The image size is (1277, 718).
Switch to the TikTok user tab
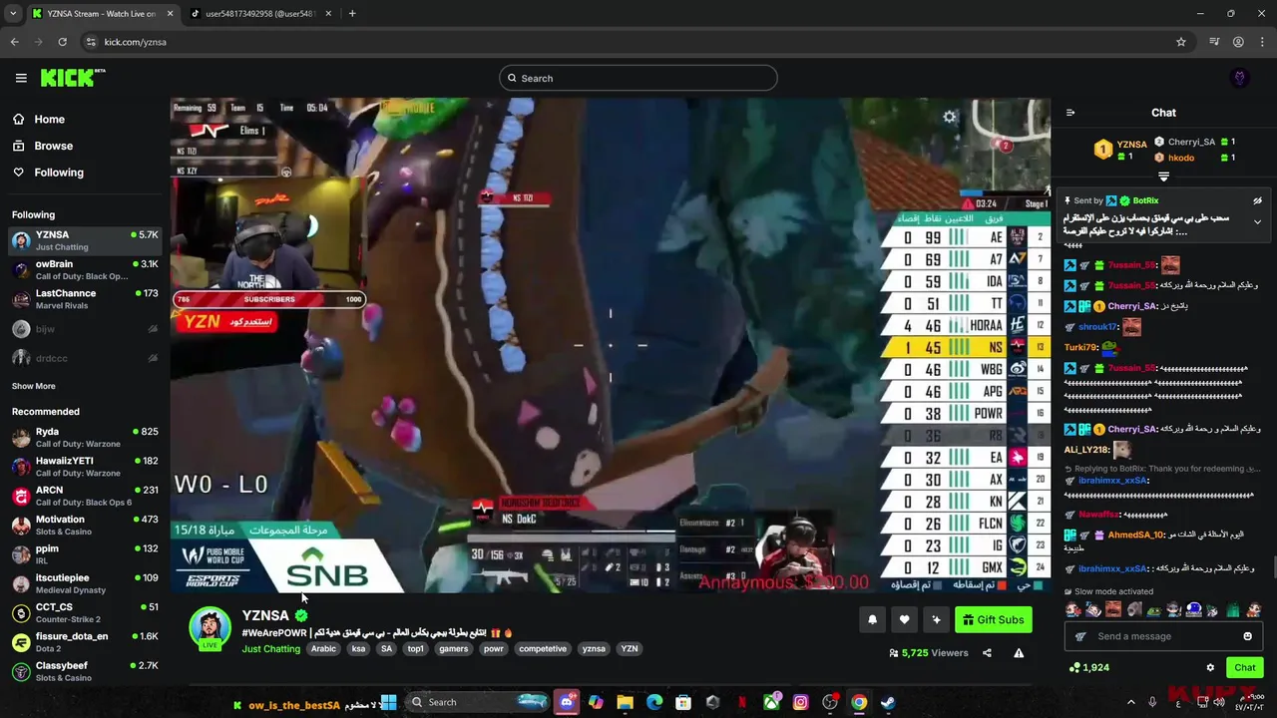pos(260,14)
